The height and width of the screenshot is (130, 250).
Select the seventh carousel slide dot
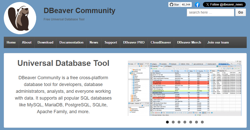[x=202, y=122]
